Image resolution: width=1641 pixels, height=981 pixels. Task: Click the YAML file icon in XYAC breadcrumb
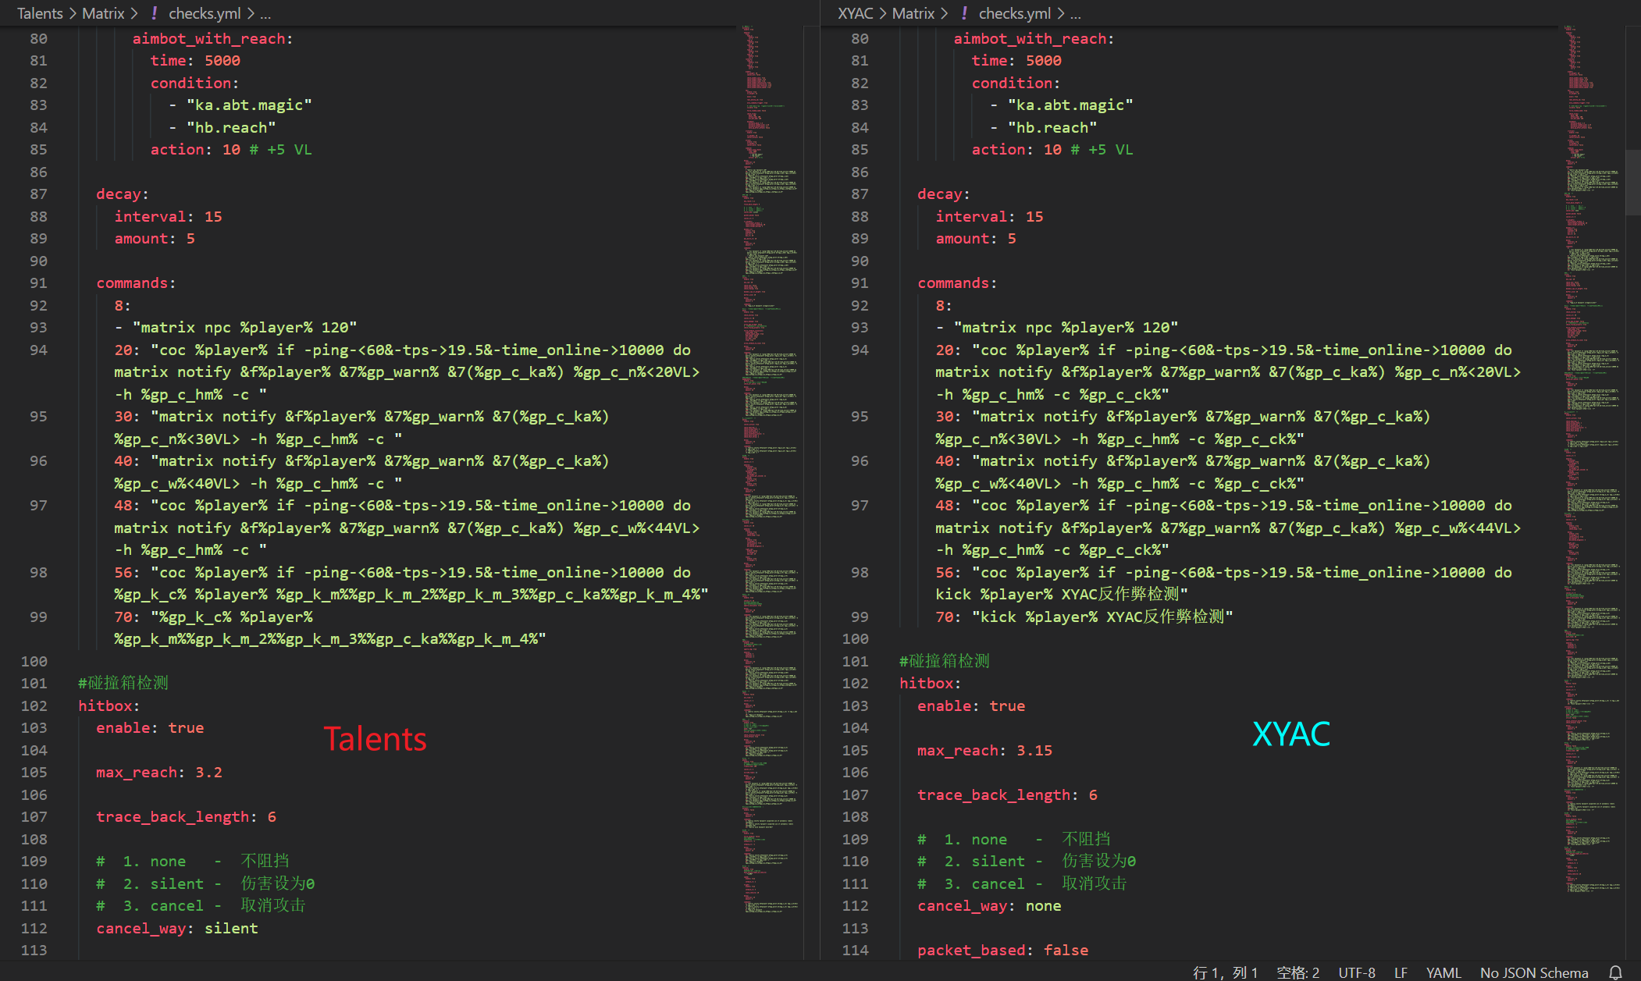pyautogui.click(x=964, y=13)
